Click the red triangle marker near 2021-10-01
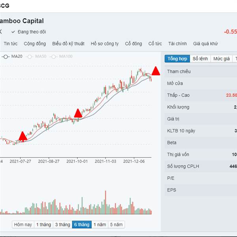This screenshot has width=237, height=237. pos(78,113)
